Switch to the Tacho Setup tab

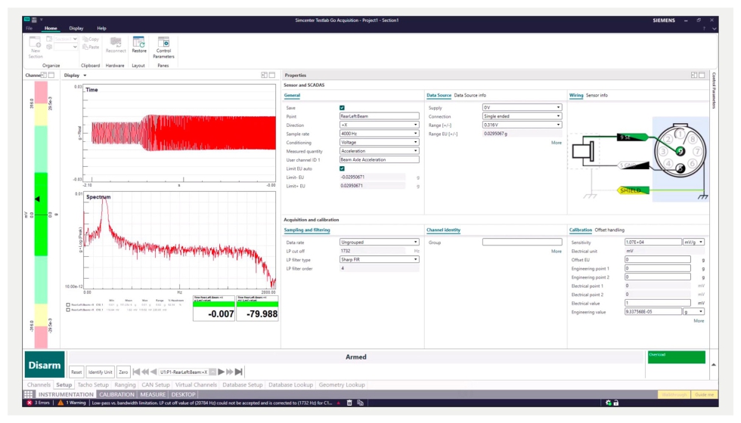(93, 384)
